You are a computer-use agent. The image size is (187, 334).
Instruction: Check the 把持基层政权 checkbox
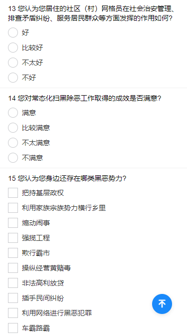[x=13, y=193]
